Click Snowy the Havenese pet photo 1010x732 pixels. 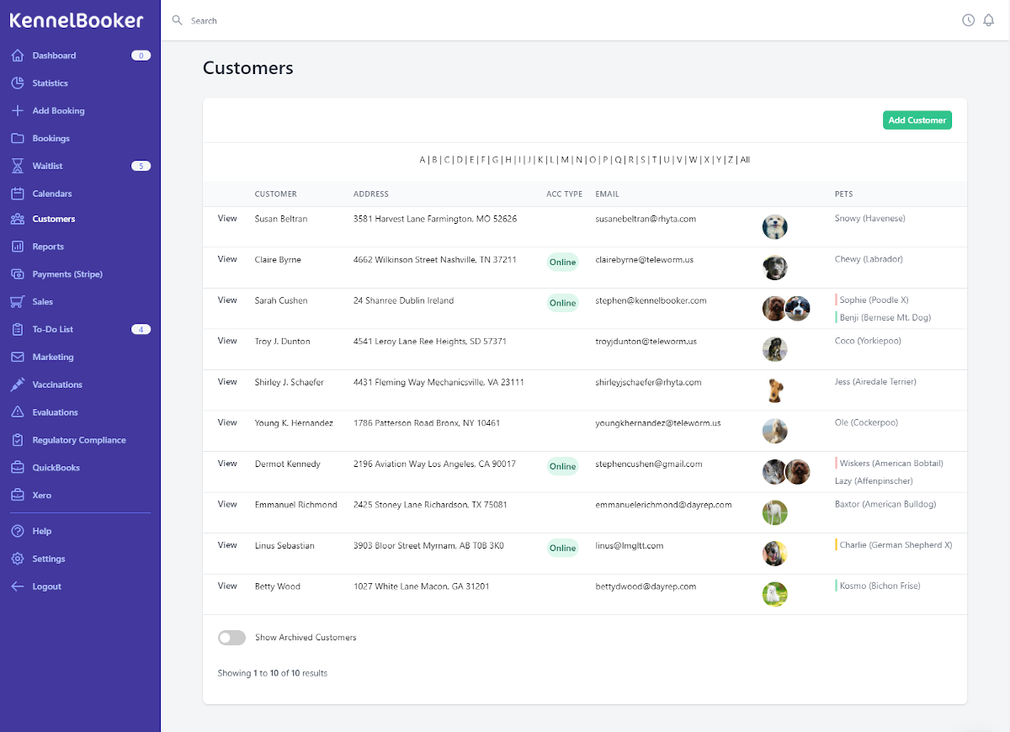pyautogui.click(x=775, y=226)
